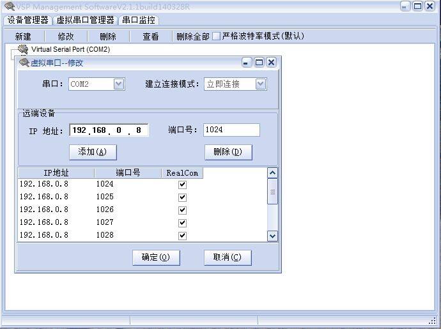Viewport: 441px width, 329px height.
Task: Click the RealCom column header
Action: point(182,173)
